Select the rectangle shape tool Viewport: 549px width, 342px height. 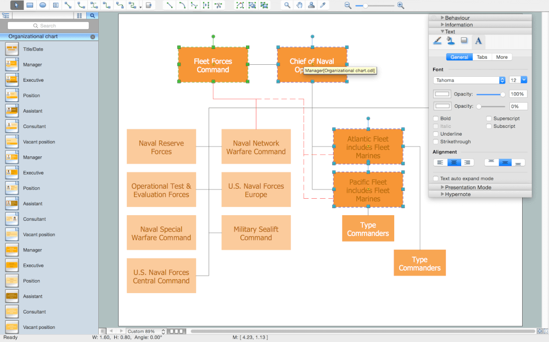30,5
